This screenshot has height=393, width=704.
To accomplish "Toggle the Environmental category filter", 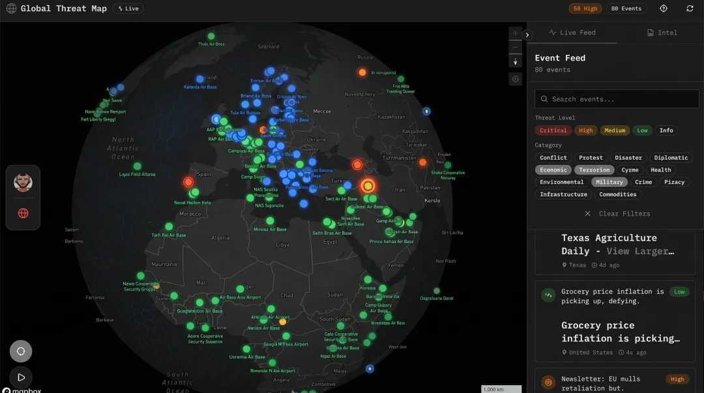I will coord(562,182).
